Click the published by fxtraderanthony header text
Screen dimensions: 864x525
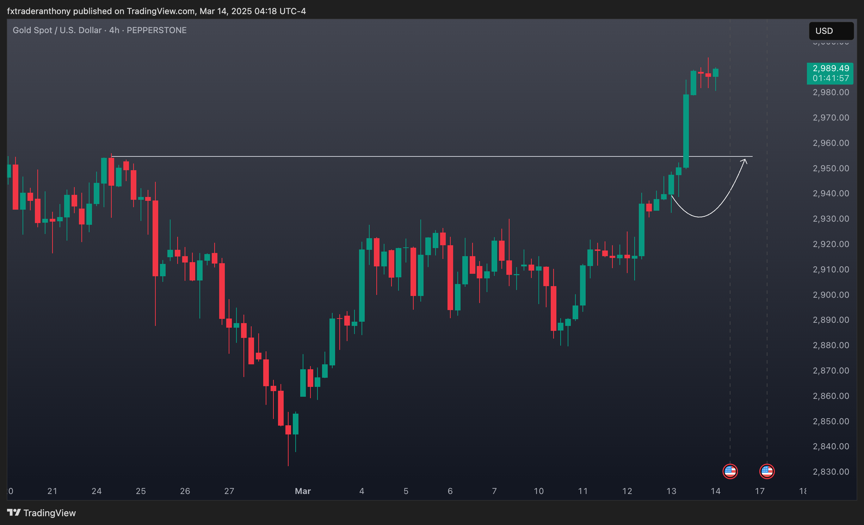coord(156,11)
